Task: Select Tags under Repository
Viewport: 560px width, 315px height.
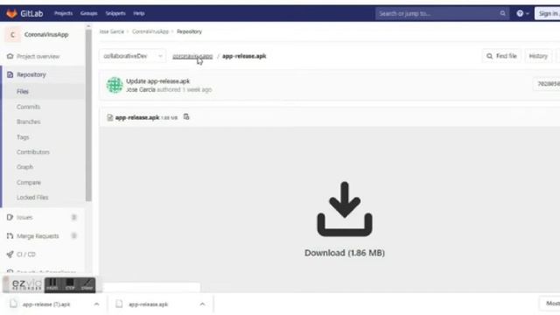Action: (x=23, y=137)
